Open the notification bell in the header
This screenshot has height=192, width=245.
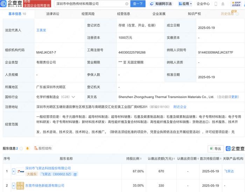click(223, 4)
